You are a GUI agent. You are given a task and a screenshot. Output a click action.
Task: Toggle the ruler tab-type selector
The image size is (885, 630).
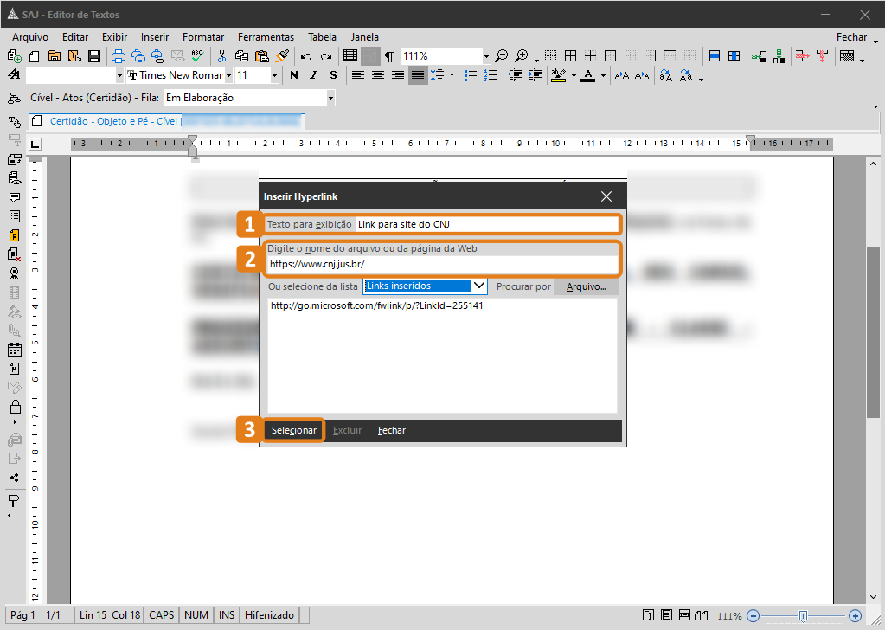[35, 144]
